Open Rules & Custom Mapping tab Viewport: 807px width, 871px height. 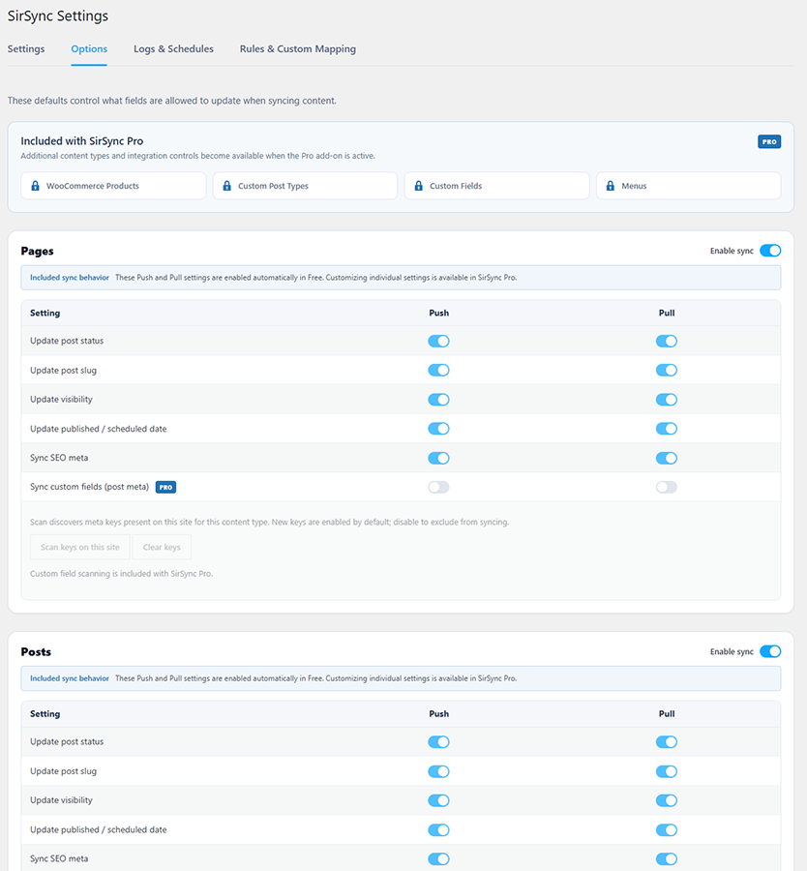point(298,49)
